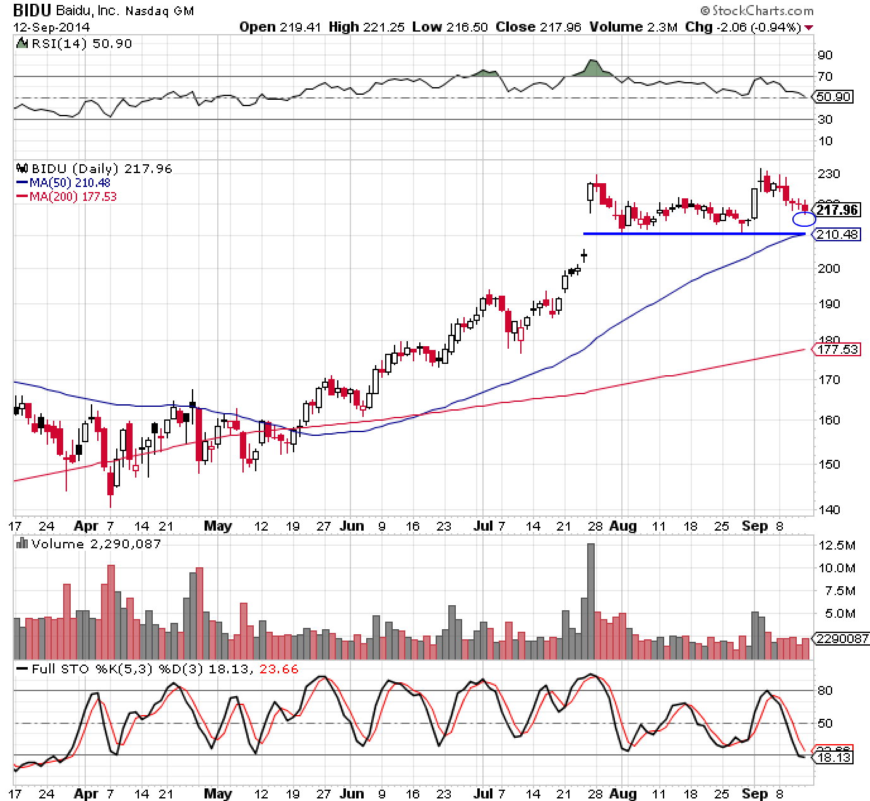Click the Apr month label under price chart
This screenshot has width=870, height=801.
tap(86, 526)
